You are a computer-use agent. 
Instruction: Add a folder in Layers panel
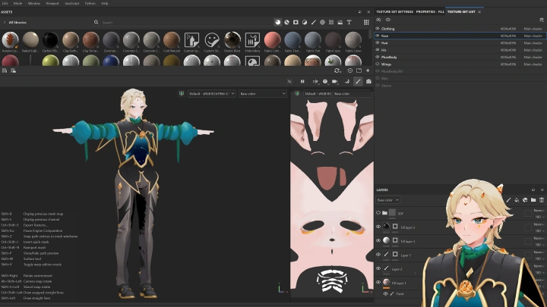(x=533, y=200)
